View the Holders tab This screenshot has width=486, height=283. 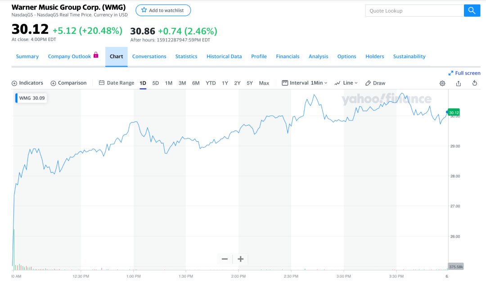click(375, 56)
